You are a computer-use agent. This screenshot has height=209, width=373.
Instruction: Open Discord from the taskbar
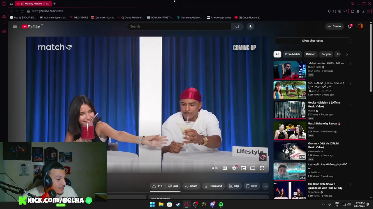(x=212, y=204)
